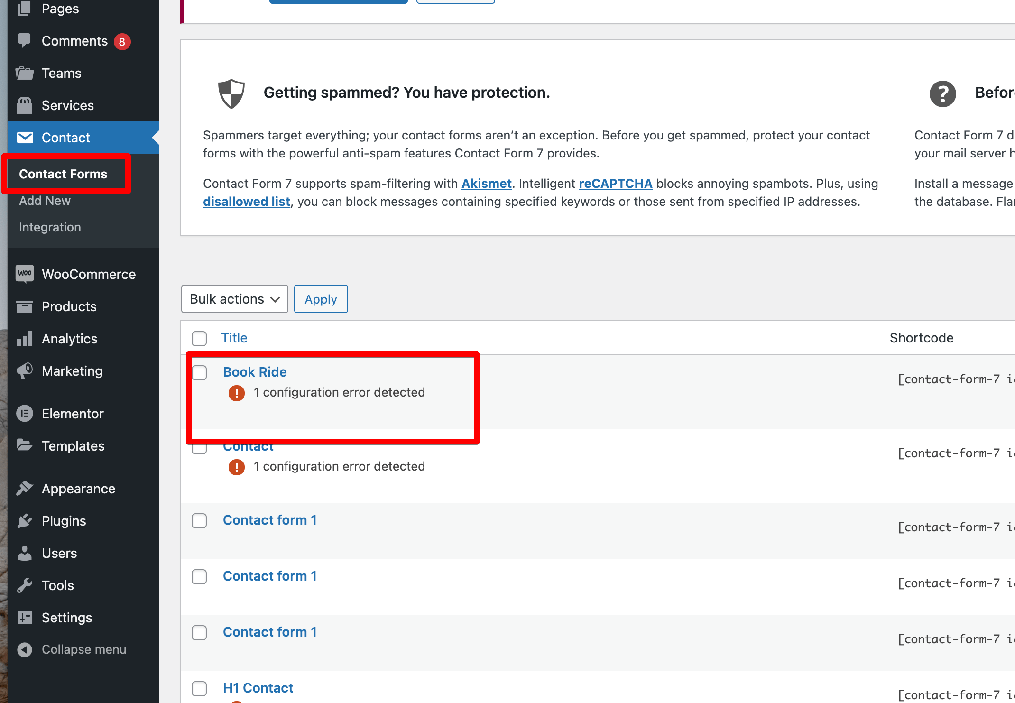
Task: Click the Tools wrench icon
Action: pyautogui.click(x=25, y=585)
